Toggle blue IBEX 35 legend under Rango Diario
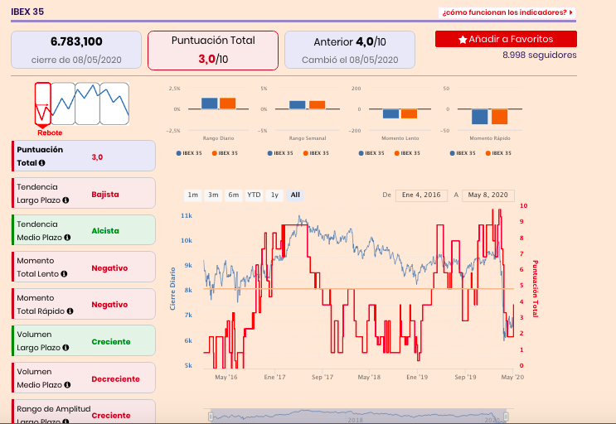The height and width of the screenshot is (424, 616). [189, 153]
